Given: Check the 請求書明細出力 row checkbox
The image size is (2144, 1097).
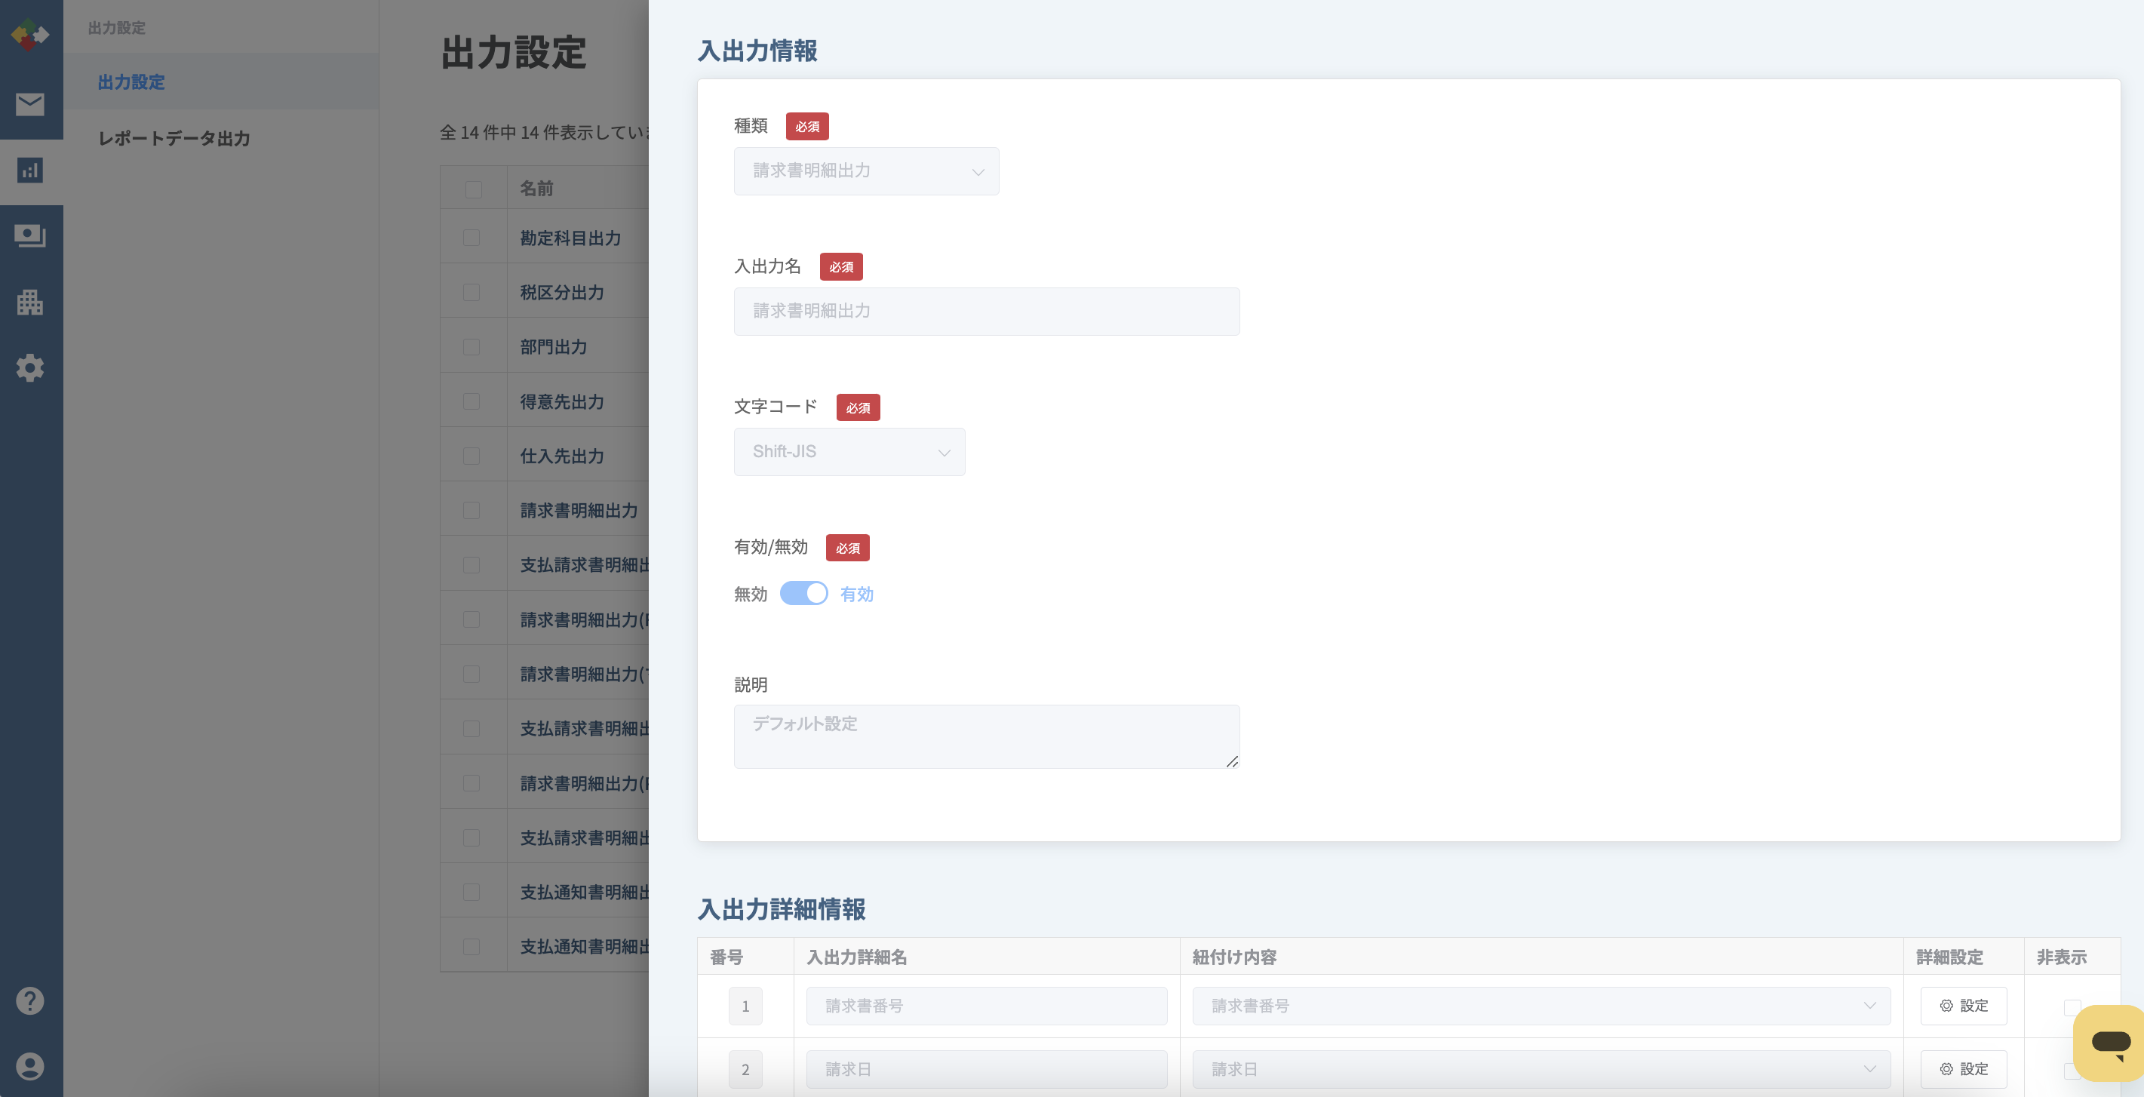Looking at the screenshot, I should pyautogui.click(x=471, y=510).
